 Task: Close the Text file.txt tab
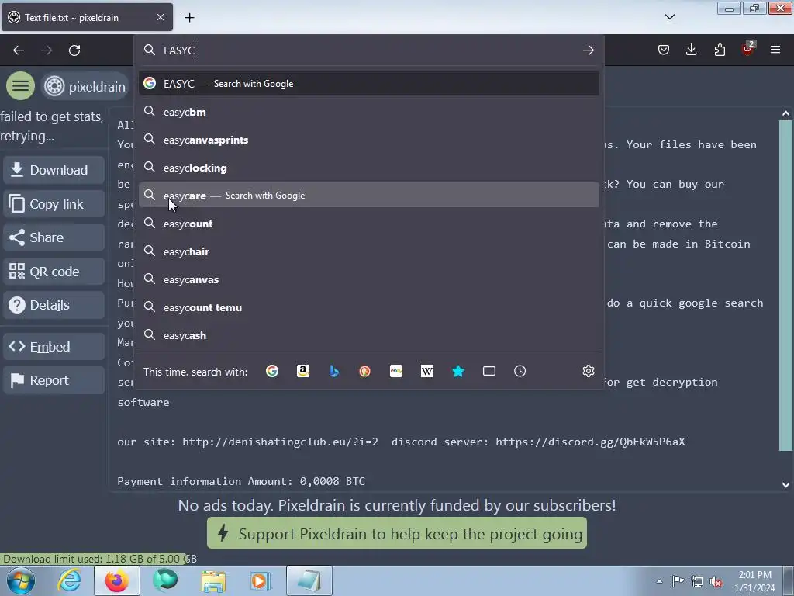[x=160, y=17]
